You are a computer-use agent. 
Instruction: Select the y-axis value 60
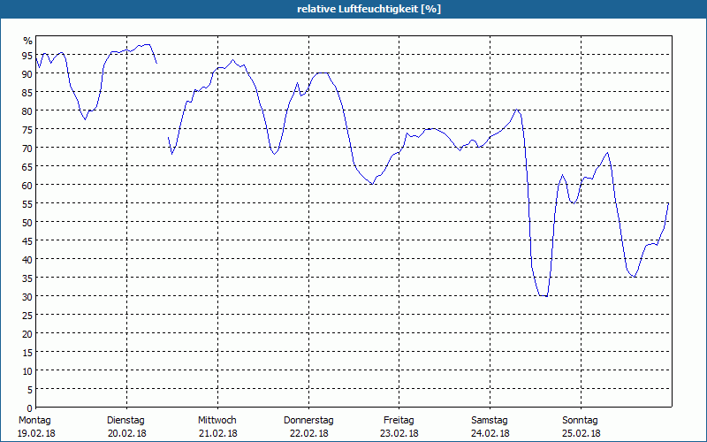(27, 186)
